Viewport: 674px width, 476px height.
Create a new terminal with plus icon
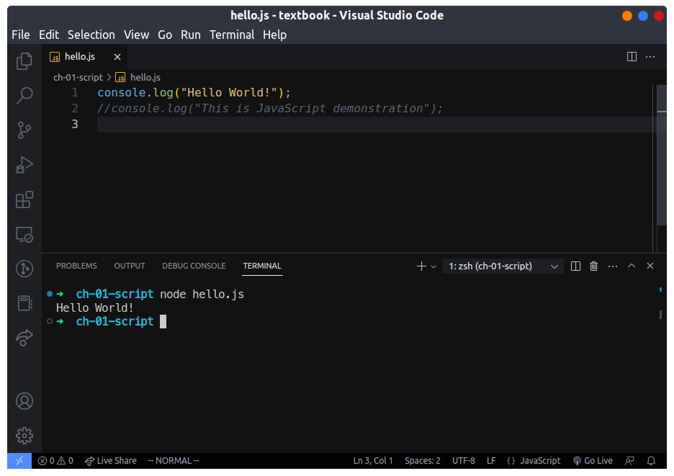click(421, 266)
